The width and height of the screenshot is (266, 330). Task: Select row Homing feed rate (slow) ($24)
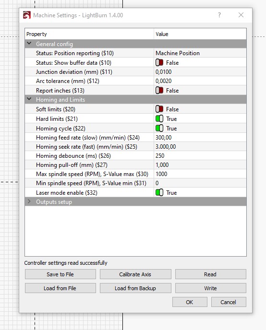tap(135, 138)
